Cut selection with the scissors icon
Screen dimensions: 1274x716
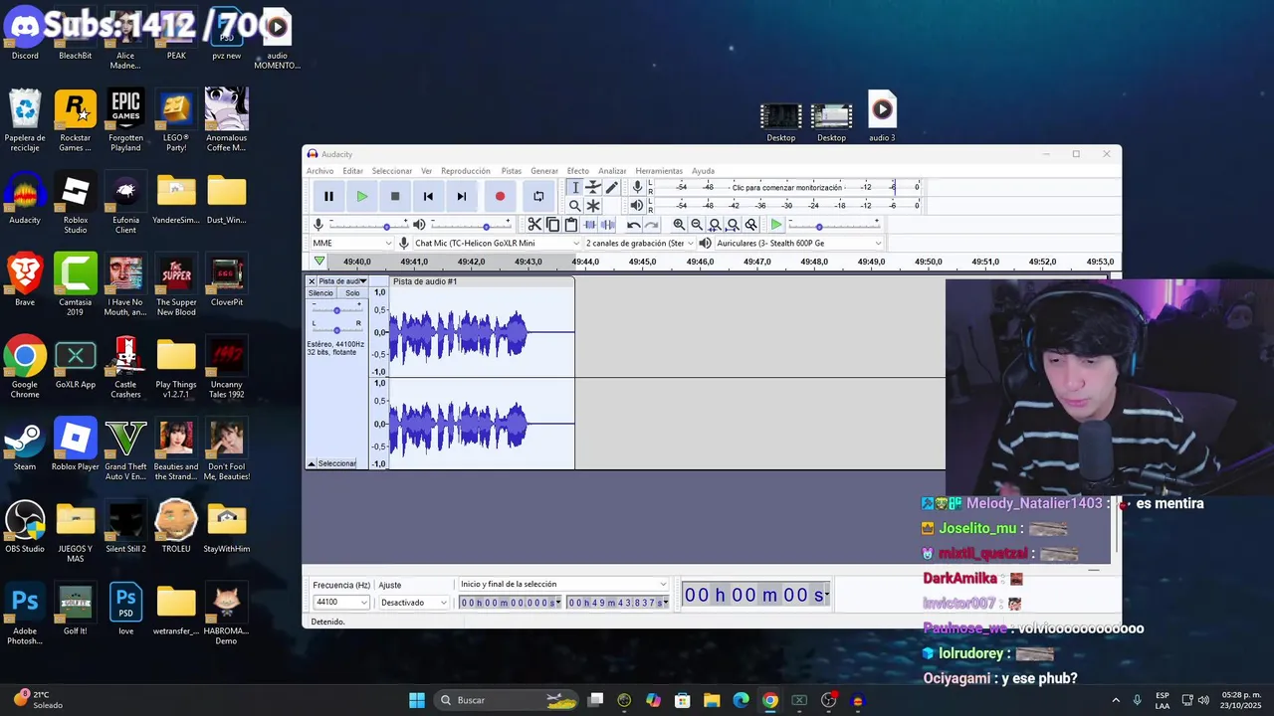point(534,225)
